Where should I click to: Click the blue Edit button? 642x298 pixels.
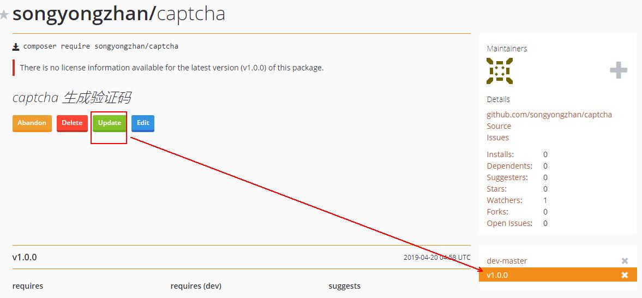point(143,123)
